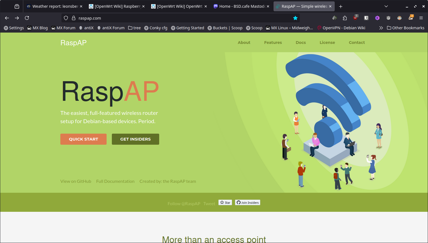Open a new tab with plus button
428x243 pixels.
pos(341,6)
